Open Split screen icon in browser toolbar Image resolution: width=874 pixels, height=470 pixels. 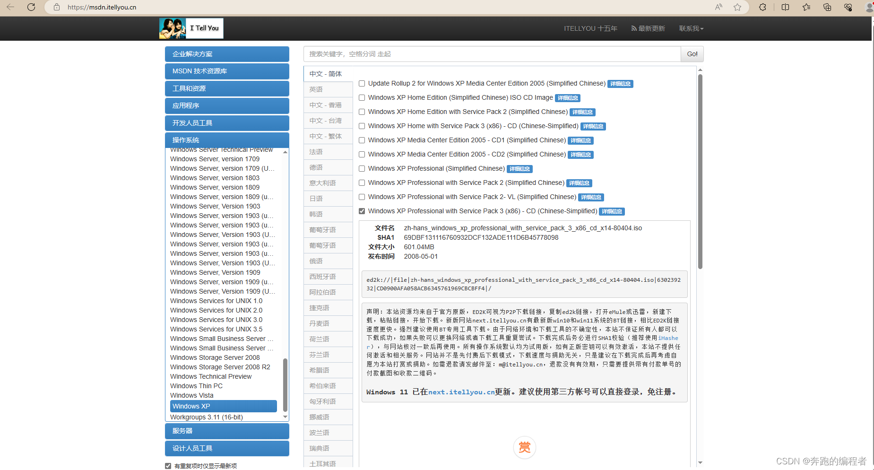(x=786, y=7)
